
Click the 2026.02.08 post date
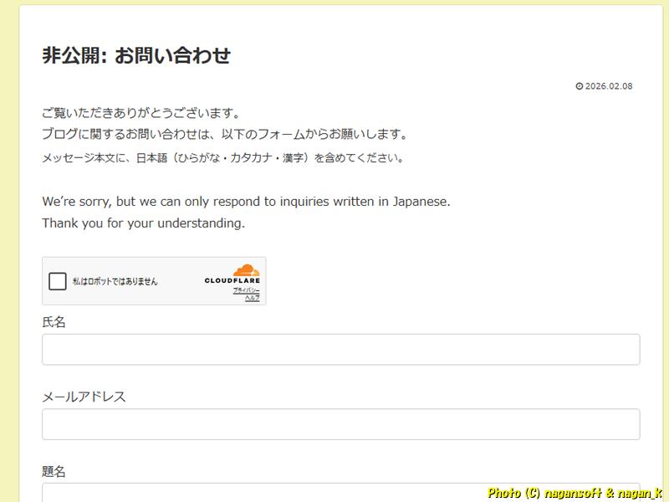[x=609, y=86]
